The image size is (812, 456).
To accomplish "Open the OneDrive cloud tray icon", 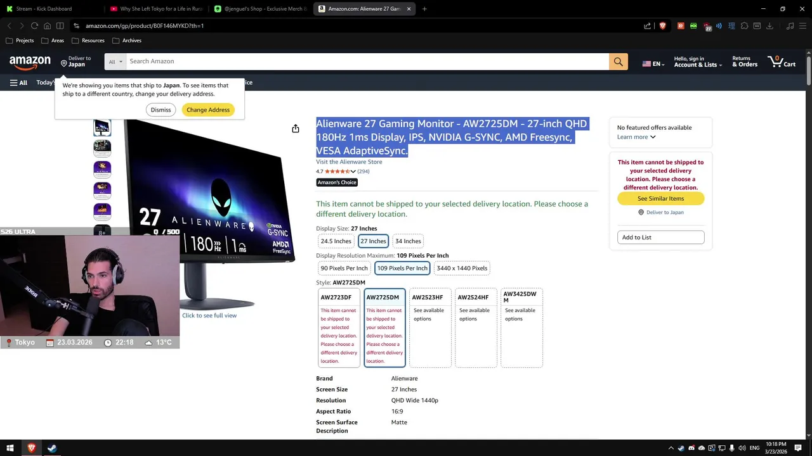I will pos(702,448).
